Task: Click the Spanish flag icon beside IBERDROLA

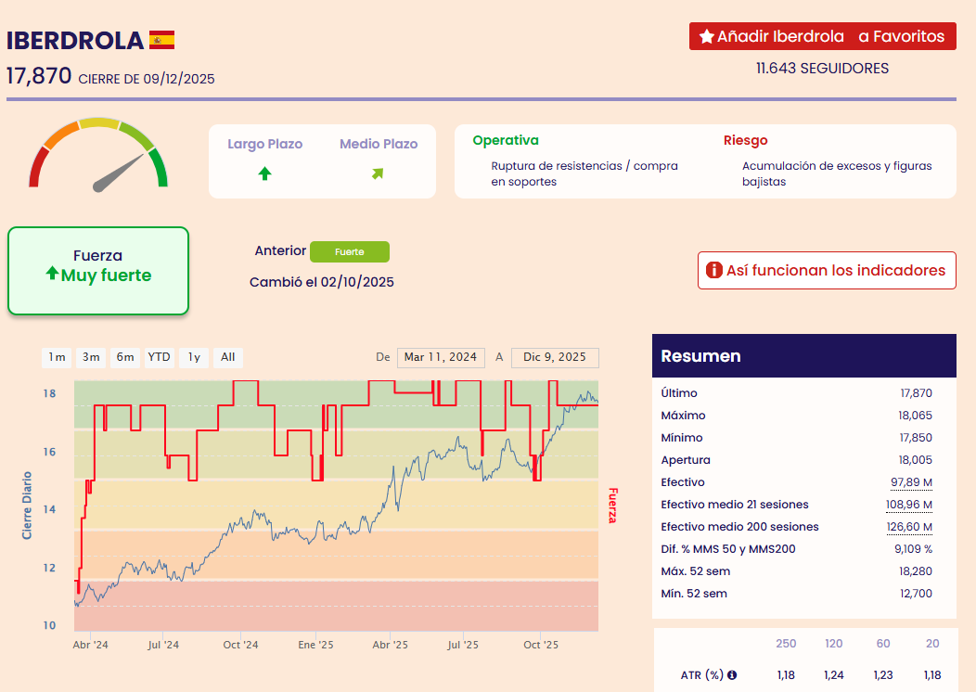Action: coord(161,40)
